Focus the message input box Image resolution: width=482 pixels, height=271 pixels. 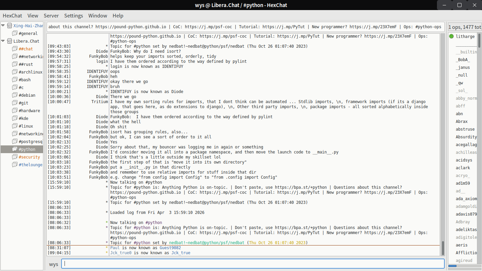click(253, 264)
